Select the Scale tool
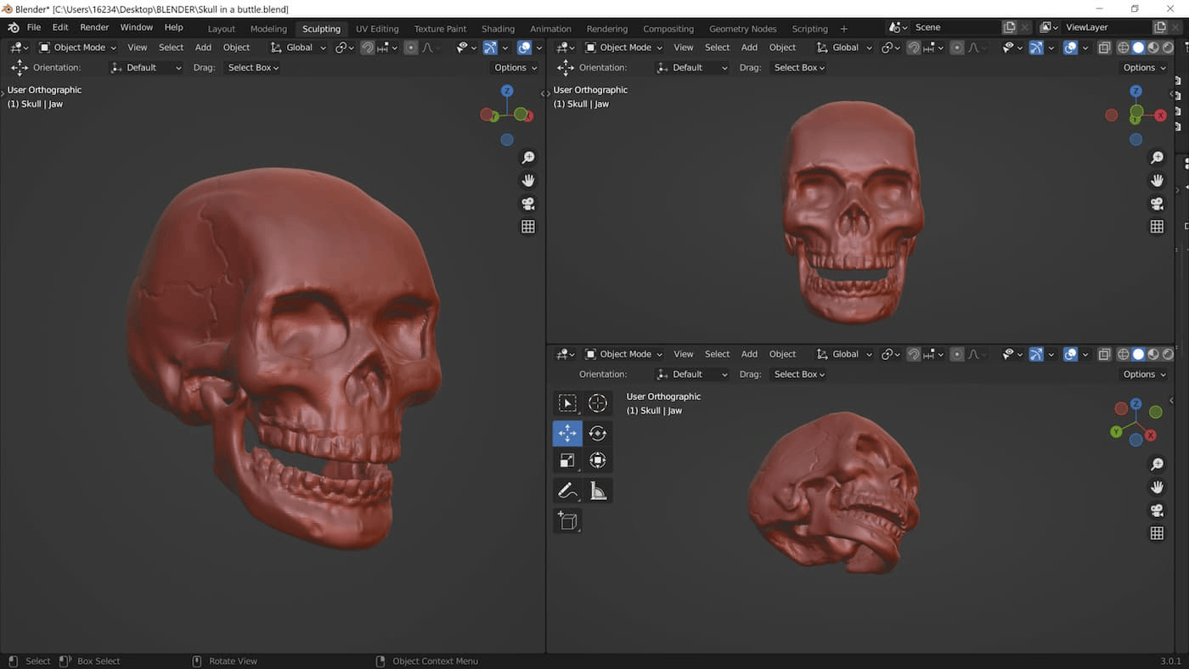Screen dimensions: 1189x669 click(567, 461)
